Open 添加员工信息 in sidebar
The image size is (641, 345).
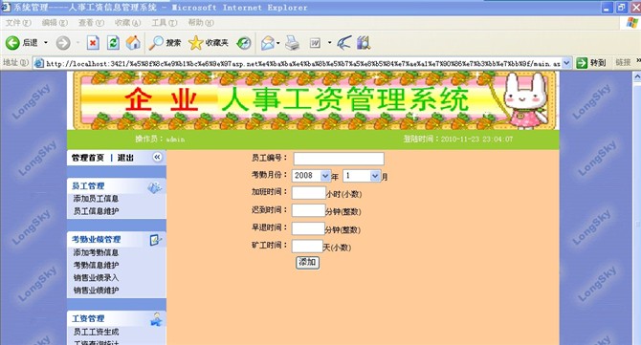point(96,199)
